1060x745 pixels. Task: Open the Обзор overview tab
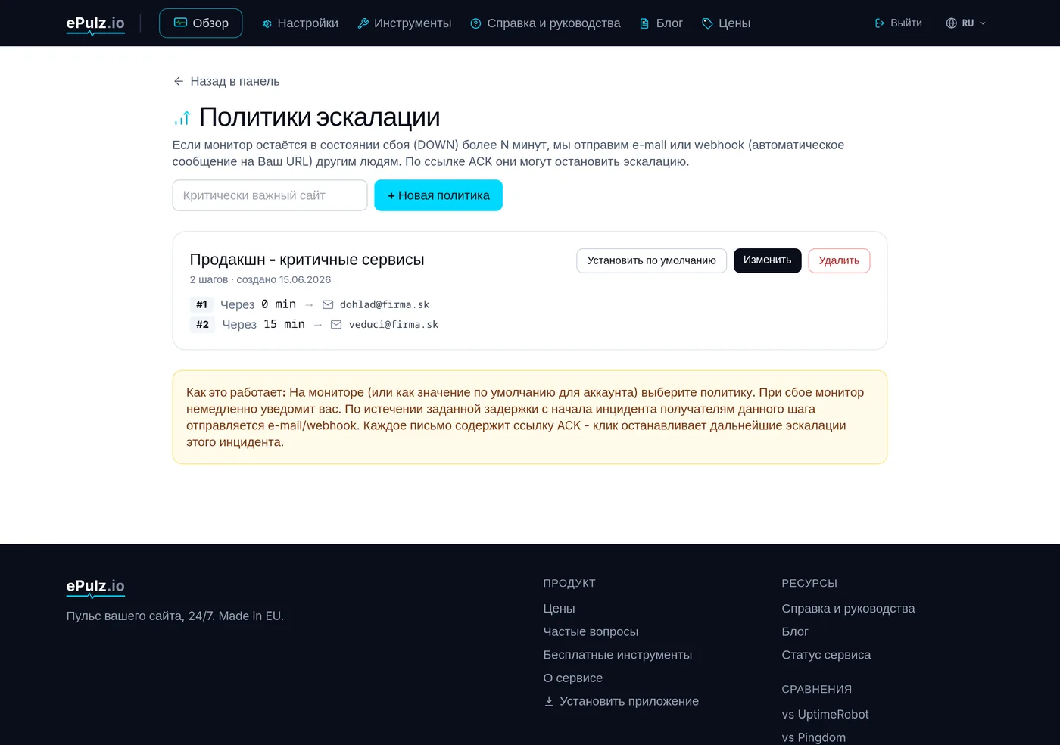(201, 23)
